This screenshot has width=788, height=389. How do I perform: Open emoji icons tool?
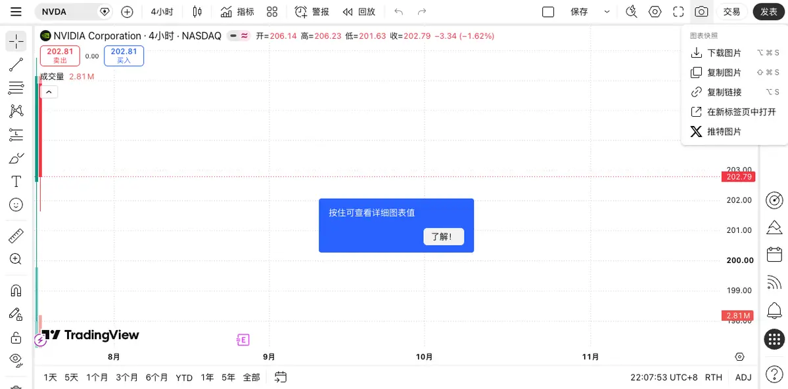tap(16, 204)
